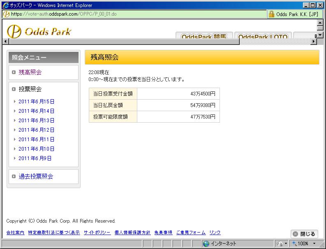Screen dimensions: 326x249
Task: Open vote history for 2011年6月14日
Action: 37,111
